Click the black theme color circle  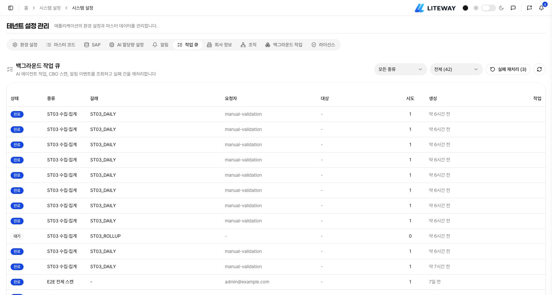[465, 8]
